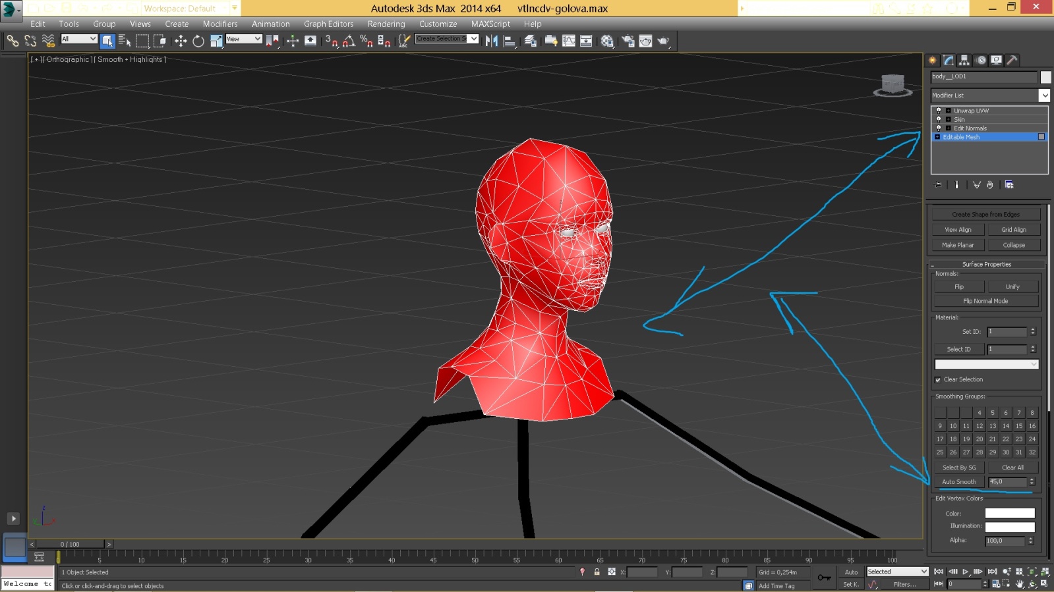This screenshot has height=592, width=1054.
Task: Switch to Hierarchy command panel tab
Action: (x=964, y=60)
